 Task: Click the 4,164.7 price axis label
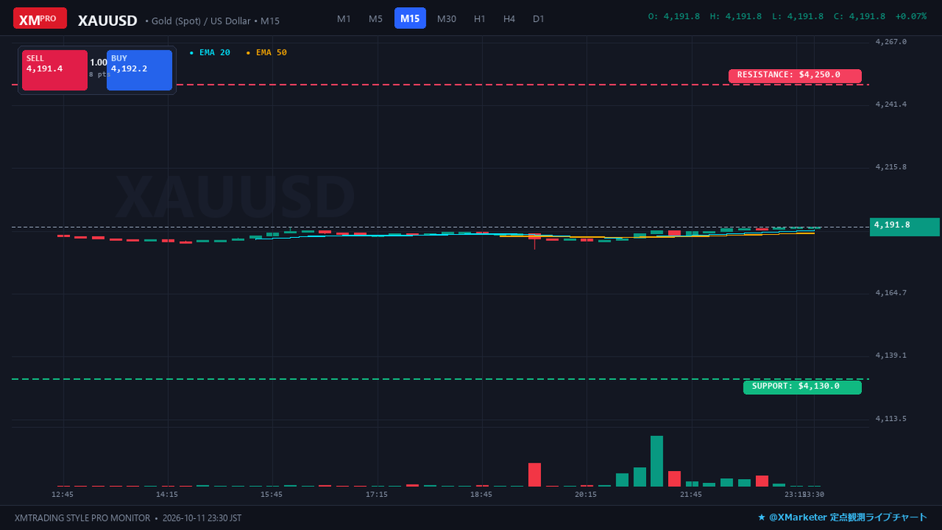tap(891, 293)
